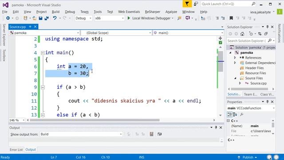Click the split editor plus icon above scrollbar

click(x=220, y=38)
